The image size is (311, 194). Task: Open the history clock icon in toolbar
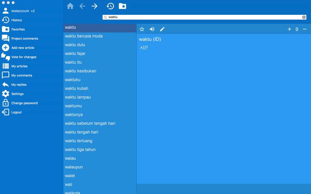110,6
